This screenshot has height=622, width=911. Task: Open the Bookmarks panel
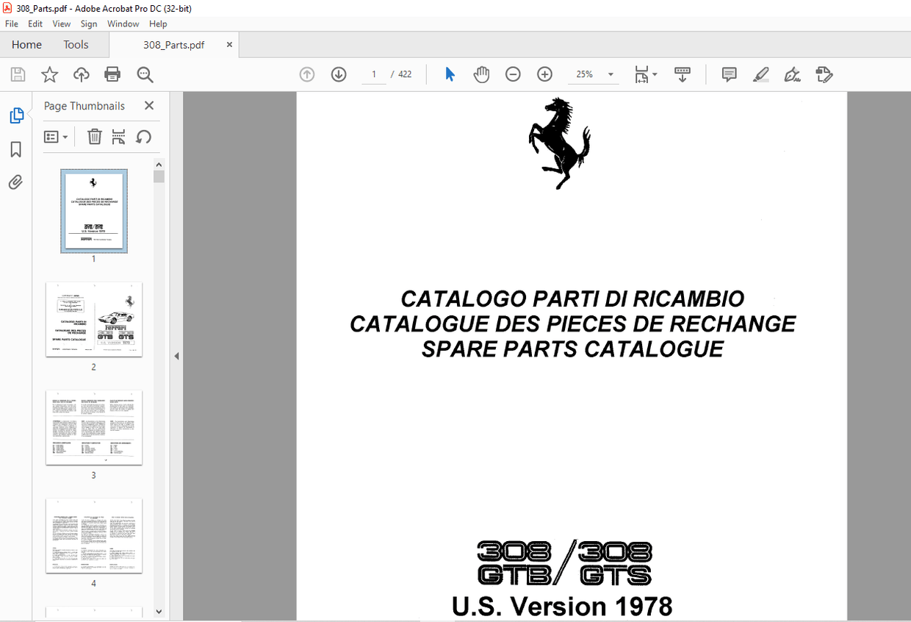pyautogui.click(x=15, y=149)
